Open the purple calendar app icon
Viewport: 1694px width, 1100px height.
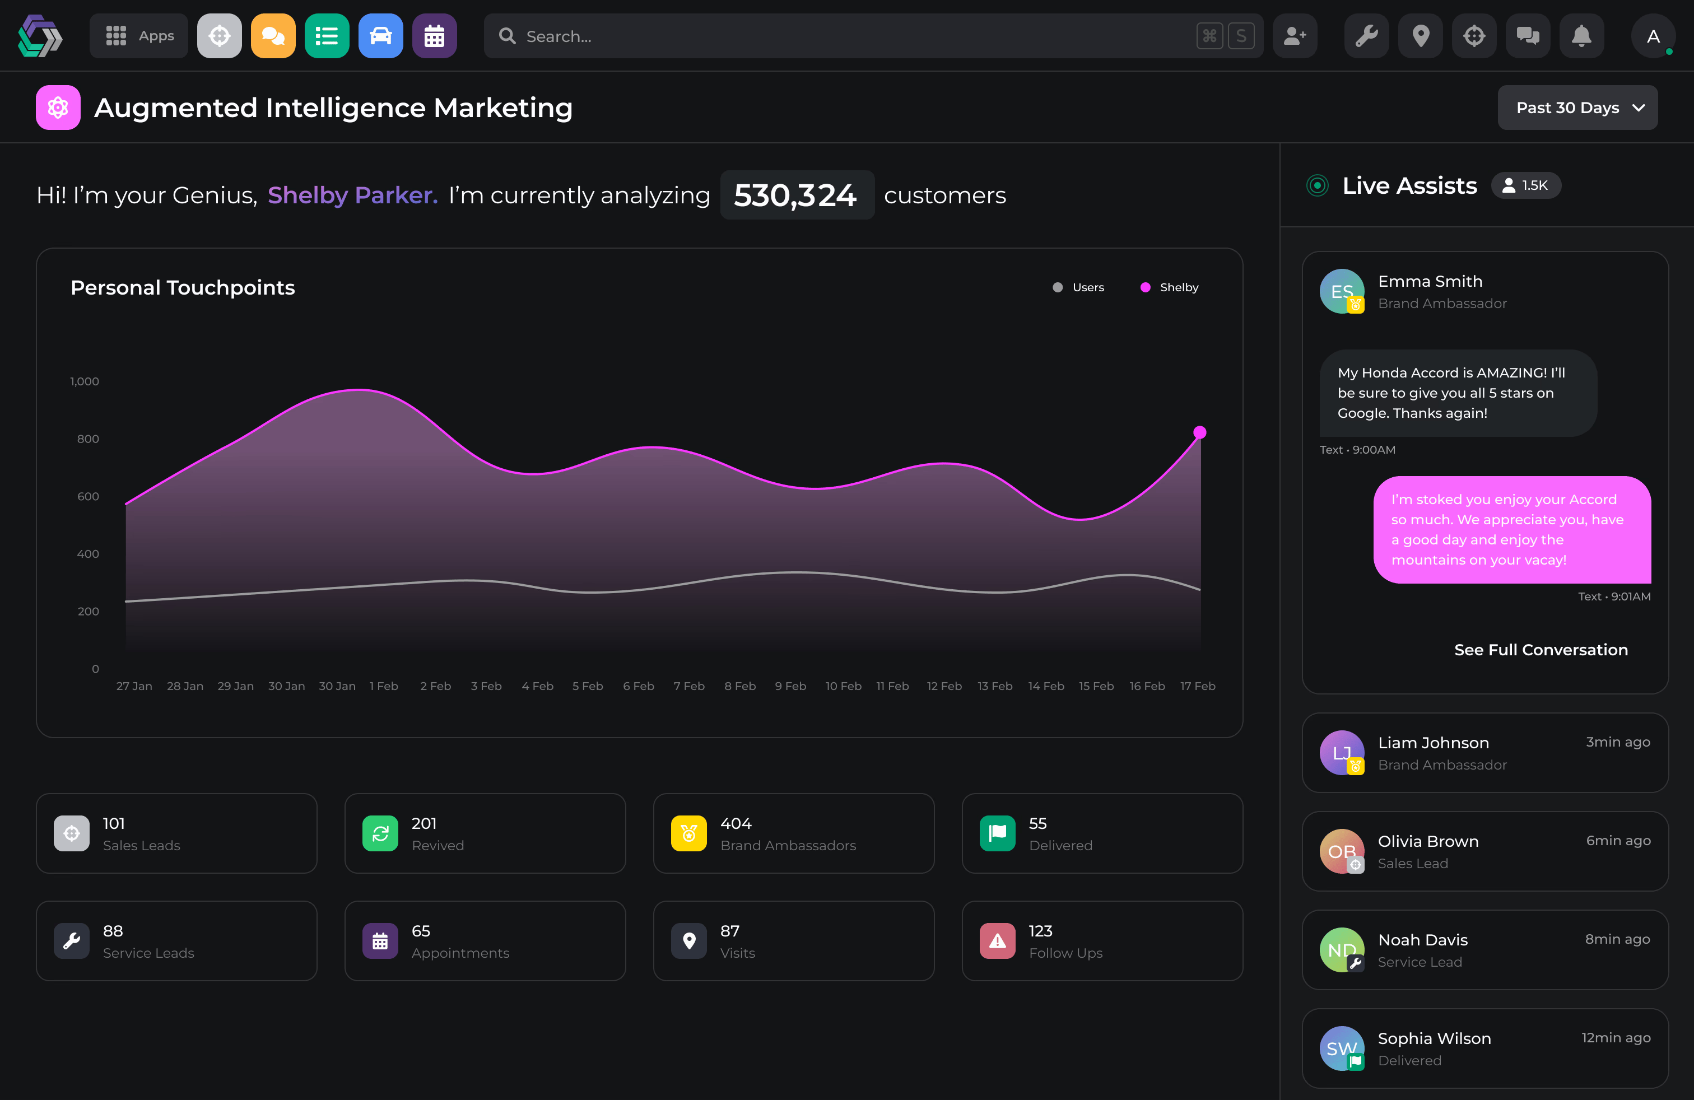pos(434,36)
